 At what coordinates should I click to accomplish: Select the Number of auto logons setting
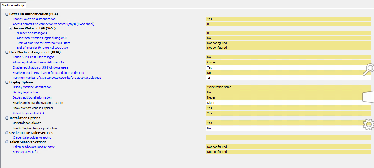point(32,33)
